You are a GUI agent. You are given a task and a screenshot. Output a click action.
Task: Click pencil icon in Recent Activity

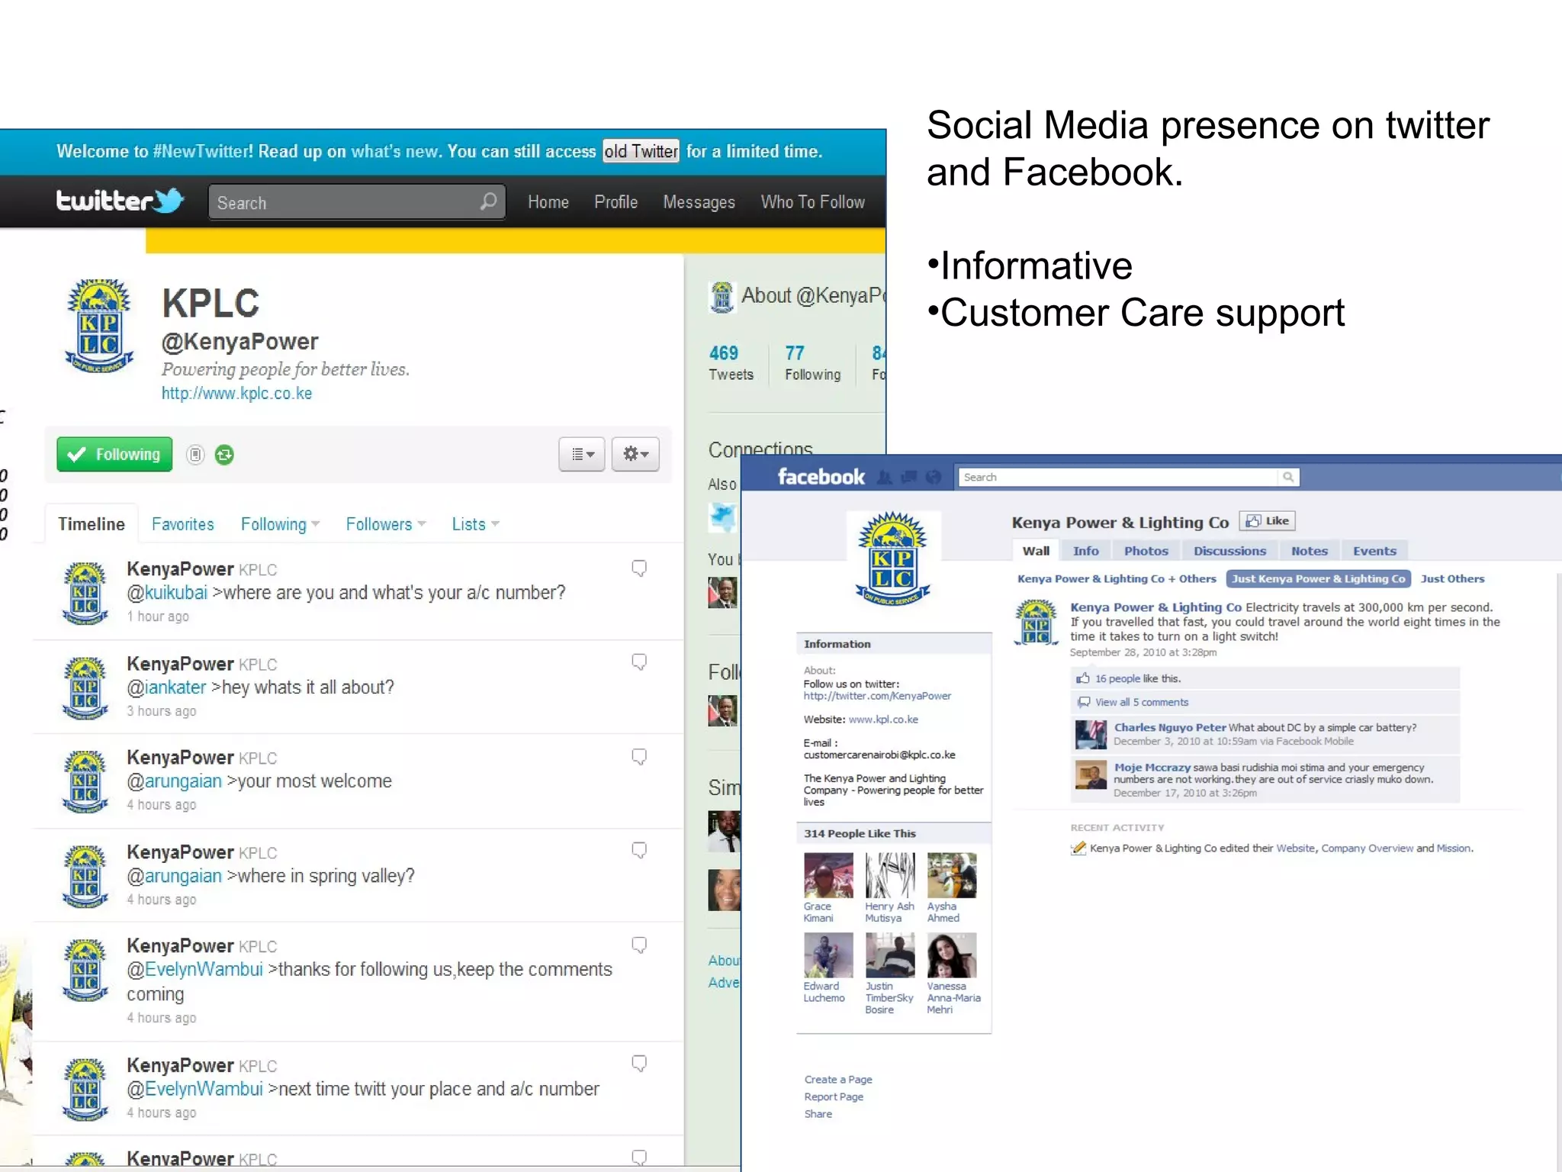(x=1078, y=848)
